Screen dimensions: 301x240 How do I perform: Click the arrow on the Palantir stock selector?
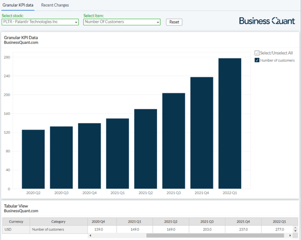76,22
